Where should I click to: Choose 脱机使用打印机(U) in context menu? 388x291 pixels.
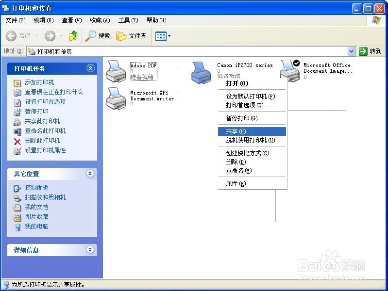point(252,140)
